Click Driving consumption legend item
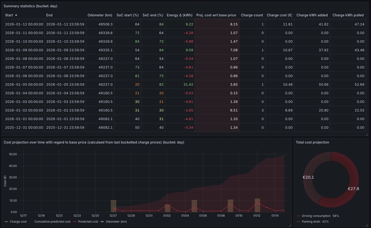Viewport: 371px width, 228px height. click(x=320, y=216)
